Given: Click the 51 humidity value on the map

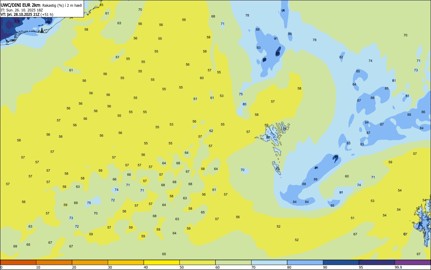Looking at the screenshot, I should 353,218.
